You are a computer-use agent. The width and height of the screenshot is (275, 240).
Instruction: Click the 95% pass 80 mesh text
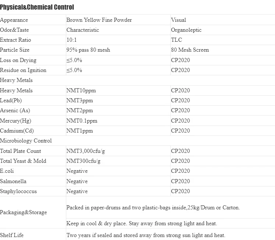[88, 50]
